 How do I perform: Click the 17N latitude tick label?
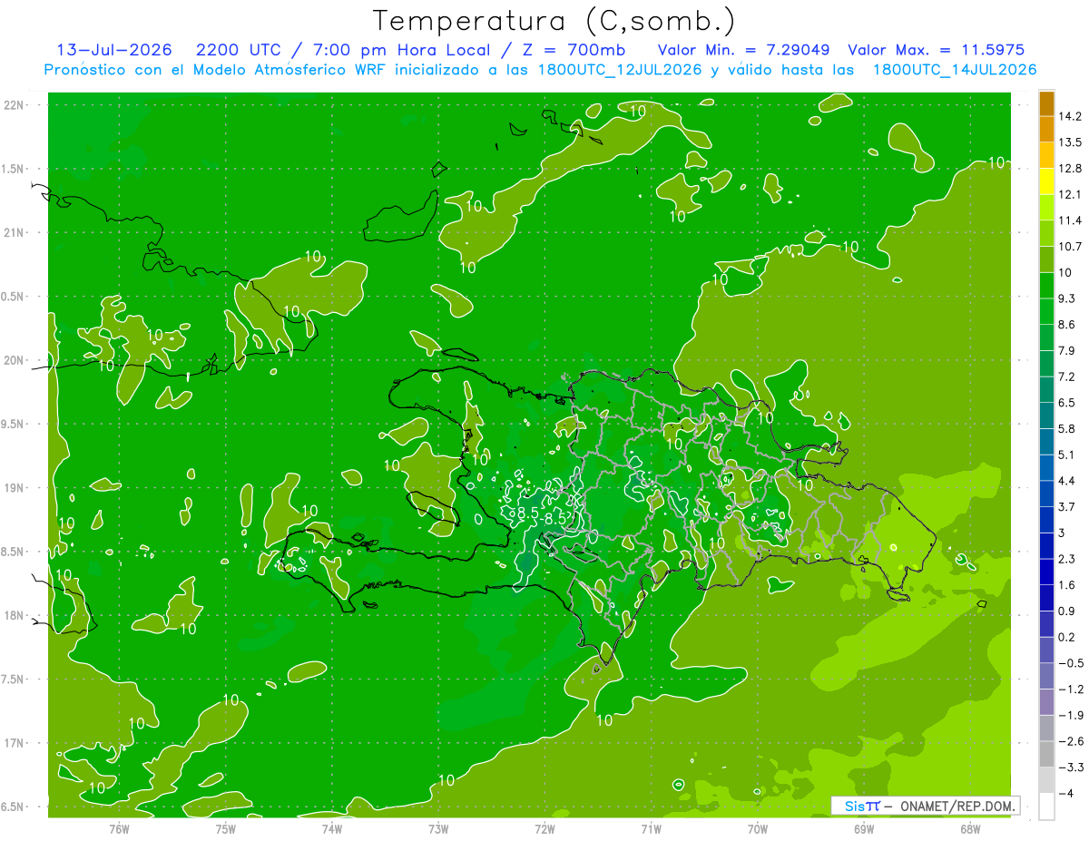[14, 743]
